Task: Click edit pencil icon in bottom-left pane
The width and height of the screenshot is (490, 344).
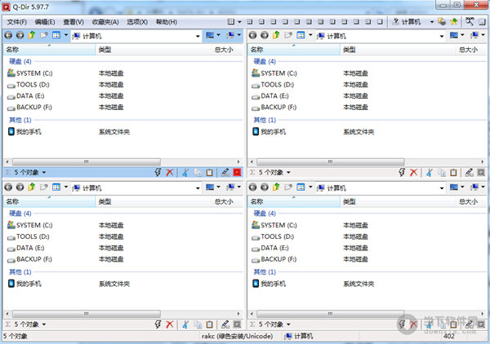Action: coord(225,324)
